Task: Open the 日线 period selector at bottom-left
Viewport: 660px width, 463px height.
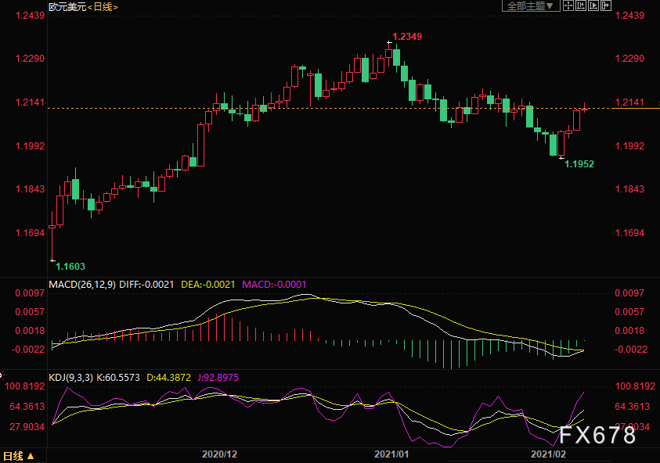Action: click(19, 456)
